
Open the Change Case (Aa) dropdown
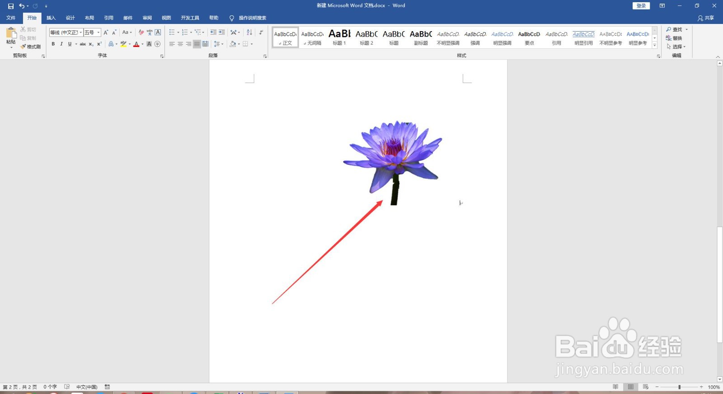(127, 32)
